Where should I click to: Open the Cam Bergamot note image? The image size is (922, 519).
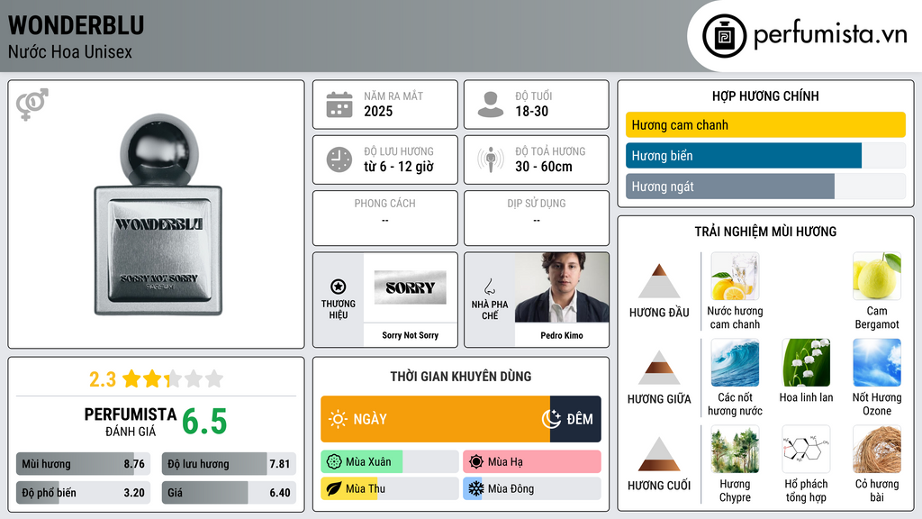tap(877, 277)
